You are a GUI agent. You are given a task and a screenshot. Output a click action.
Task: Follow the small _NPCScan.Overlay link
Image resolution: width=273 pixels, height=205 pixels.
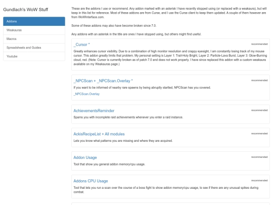pyautogui.click(x=86, y=94)
